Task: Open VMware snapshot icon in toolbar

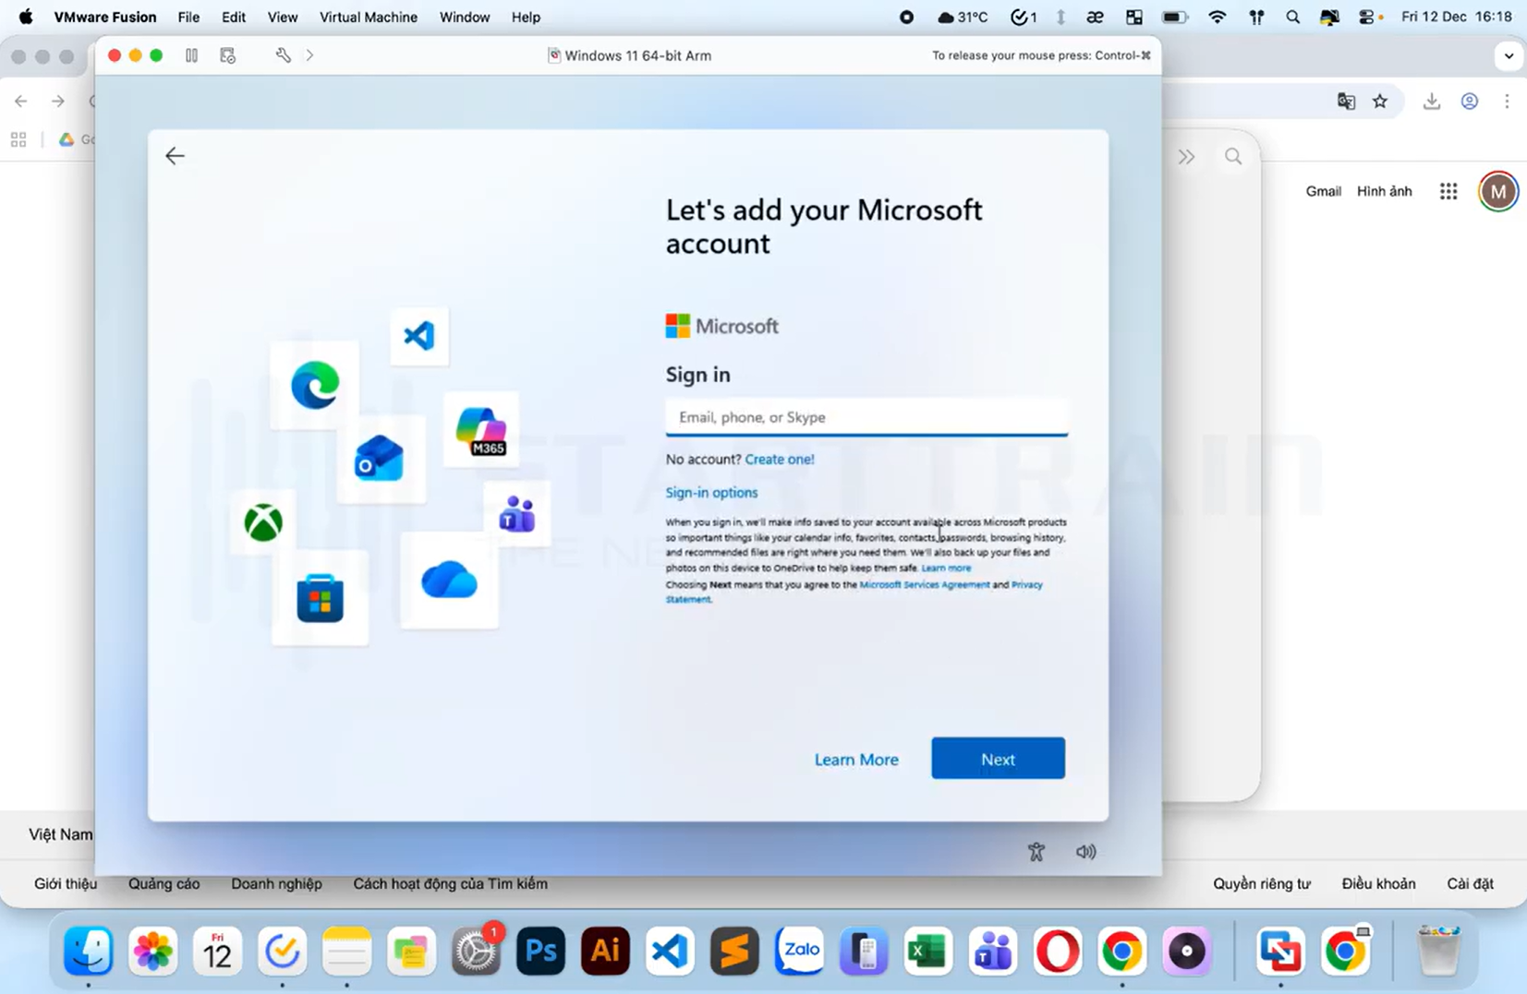Action: coord(228,55)
